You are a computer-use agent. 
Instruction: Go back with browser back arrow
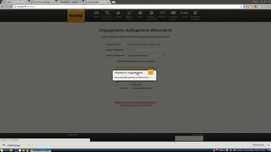[x=3, y=7]
